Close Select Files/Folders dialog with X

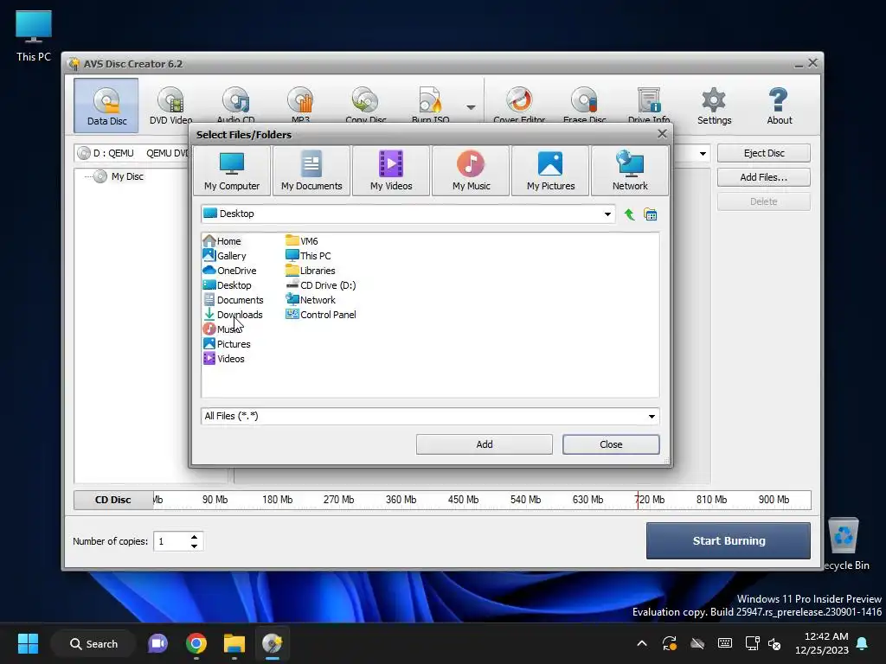(662, 134)
